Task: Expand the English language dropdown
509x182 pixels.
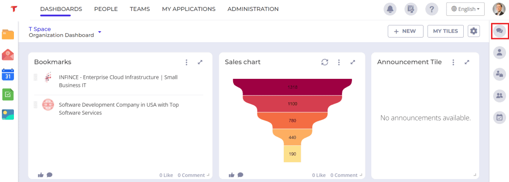Action: click(465, 9)
